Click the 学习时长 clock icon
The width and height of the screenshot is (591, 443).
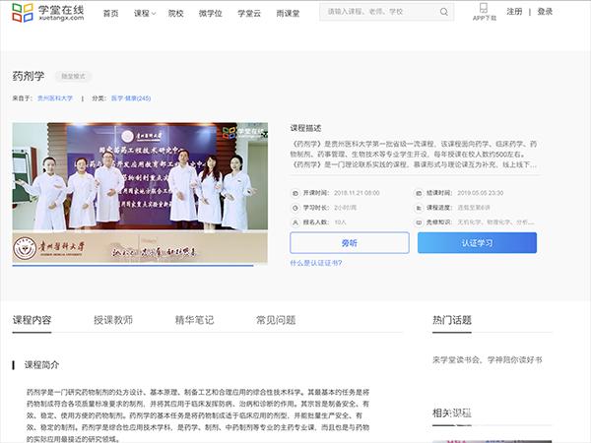(295, 208)
